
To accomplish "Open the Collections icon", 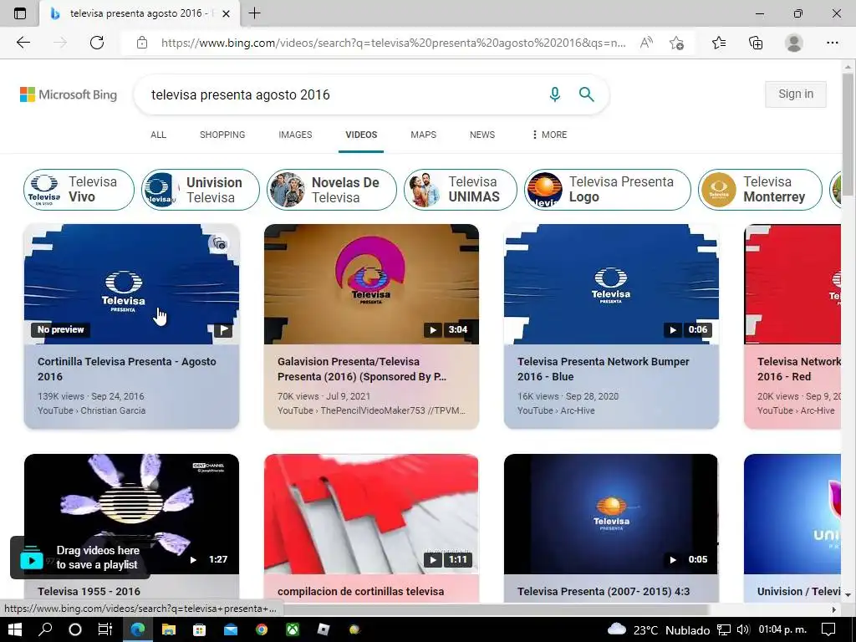I will pyautogui.click(x=756, y=43).
